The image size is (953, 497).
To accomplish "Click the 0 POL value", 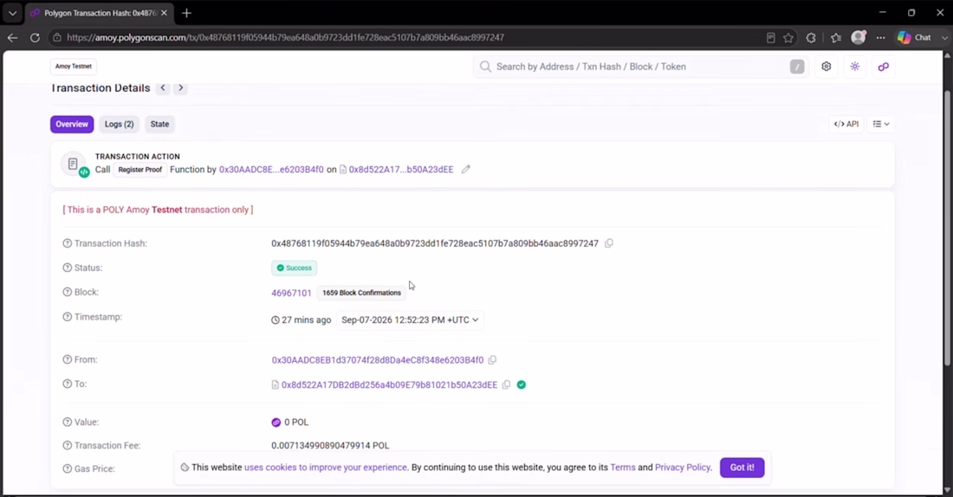I will pyautogui.click(x=296, y=422).
